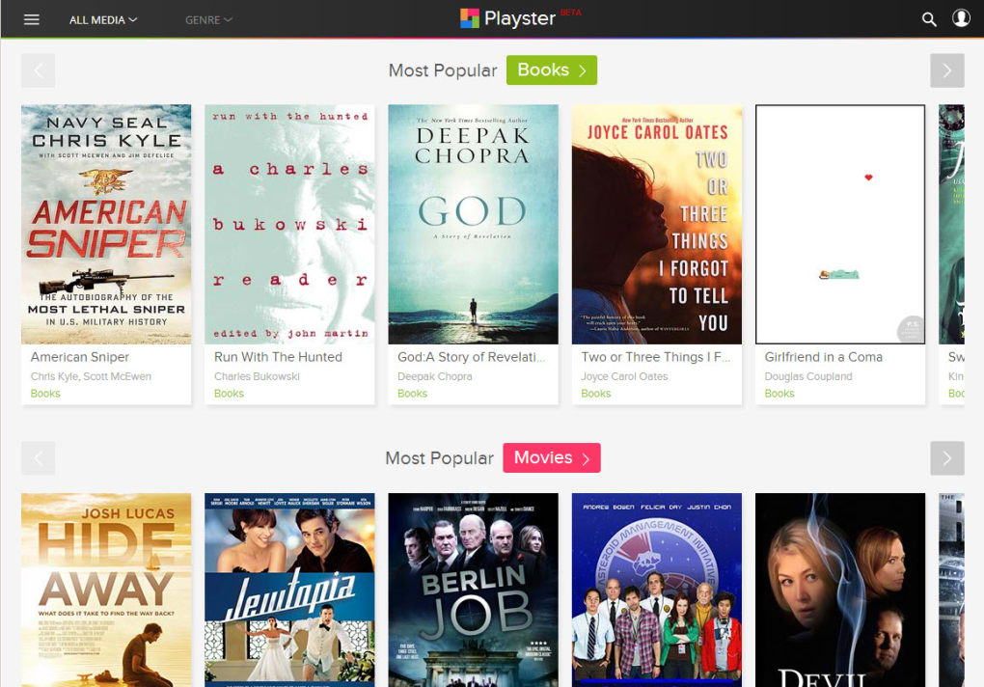This screenshot has height=687, width=984.
Task: Go to previous movies with left arrow
Action: [39, 458]
